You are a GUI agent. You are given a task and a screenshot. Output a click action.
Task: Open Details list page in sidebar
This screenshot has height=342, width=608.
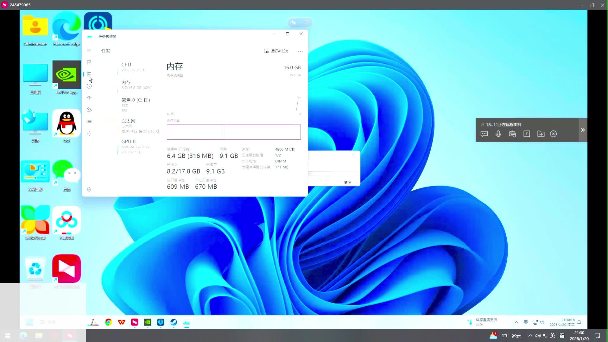89,122
